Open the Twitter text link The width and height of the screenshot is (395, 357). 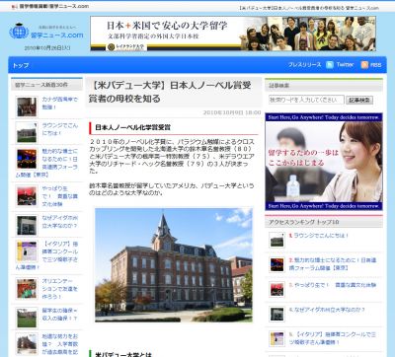click(345, 65)
